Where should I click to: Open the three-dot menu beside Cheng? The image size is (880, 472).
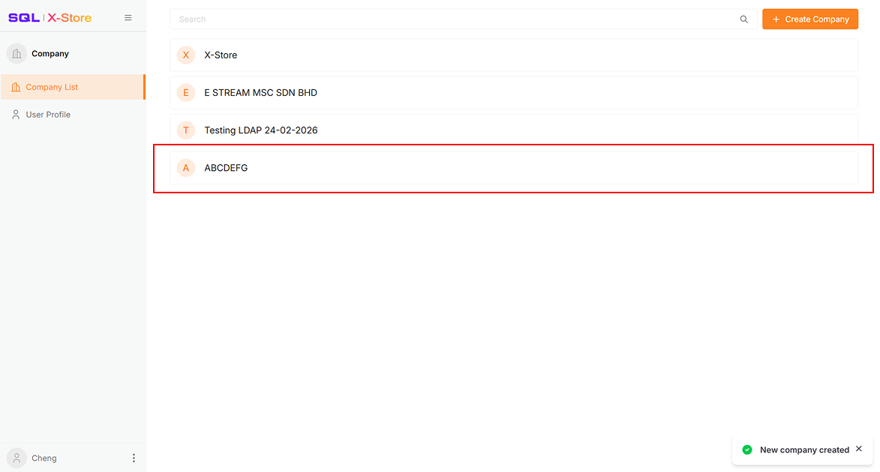(134, 458)
